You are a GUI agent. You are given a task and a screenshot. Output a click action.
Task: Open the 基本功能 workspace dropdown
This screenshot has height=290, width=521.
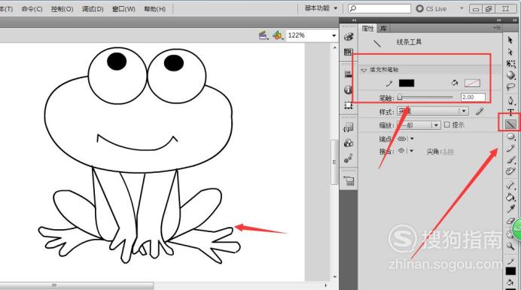pos(321,8)
